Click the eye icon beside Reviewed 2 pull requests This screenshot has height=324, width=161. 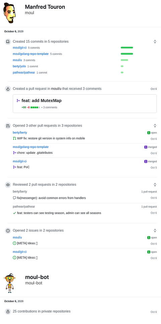coord(8,185)
